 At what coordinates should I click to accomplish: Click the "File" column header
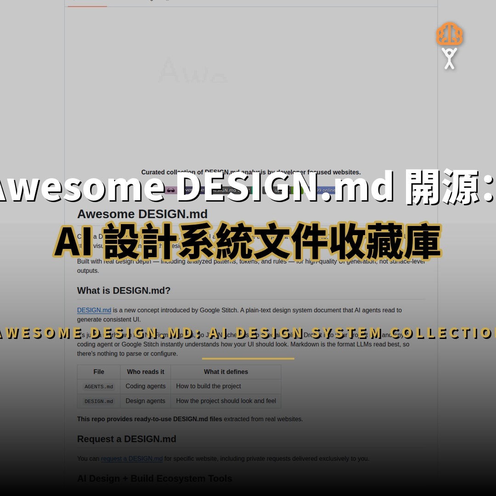pyautogui.click(x=99, y=372)
